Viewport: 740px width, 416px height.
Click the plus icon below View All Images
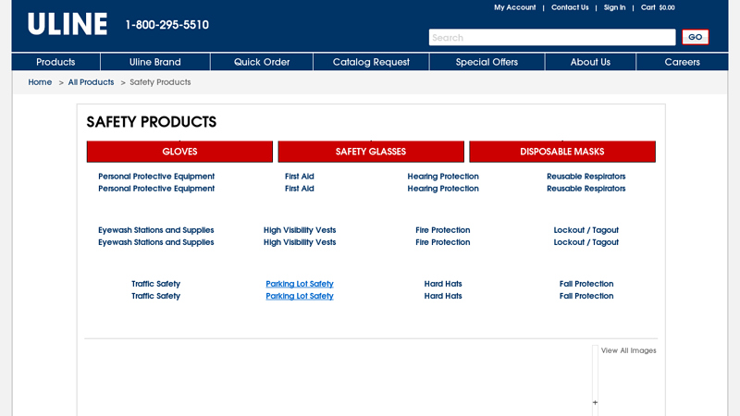(595, 402)
